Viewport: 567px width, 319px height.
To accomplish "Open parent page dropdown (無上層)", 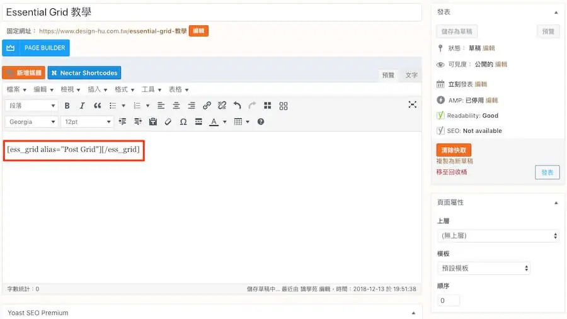I will pyautogui.click(x=498, y=236).
